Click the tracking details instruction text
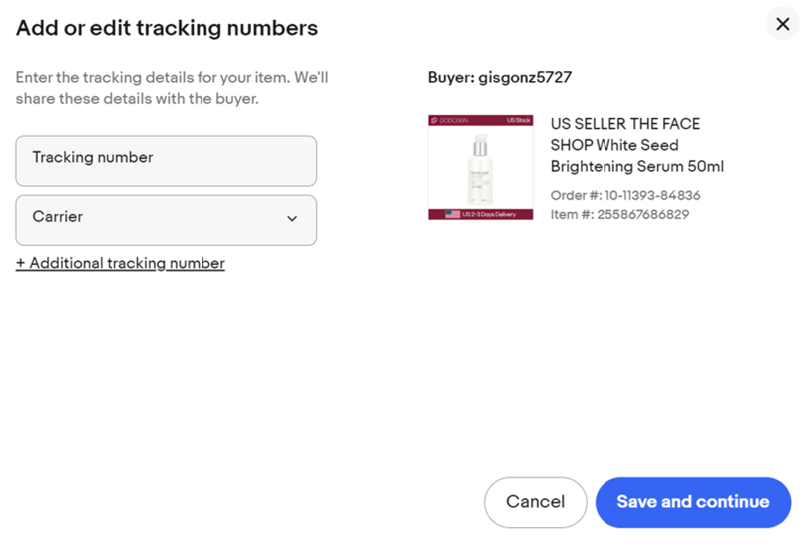The width and height of the screenshot is (807, 557). (172, 88)
